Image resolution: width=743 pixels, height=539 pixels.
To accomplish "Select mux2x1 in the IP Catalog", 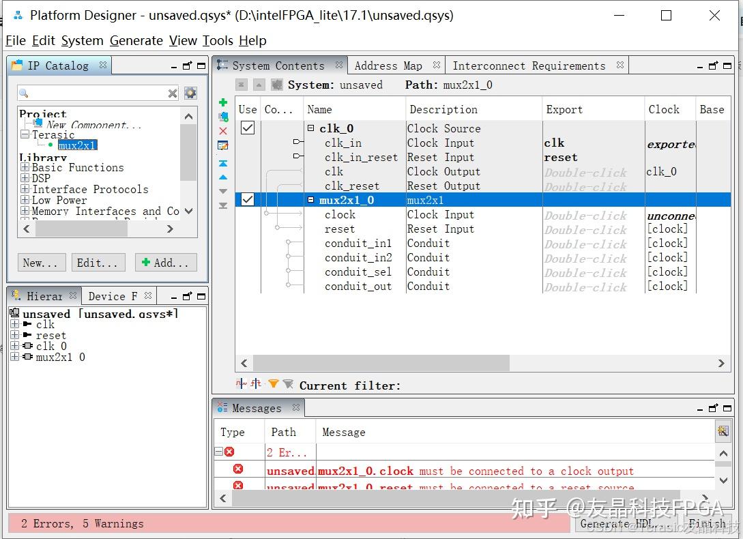I will 78,145.
